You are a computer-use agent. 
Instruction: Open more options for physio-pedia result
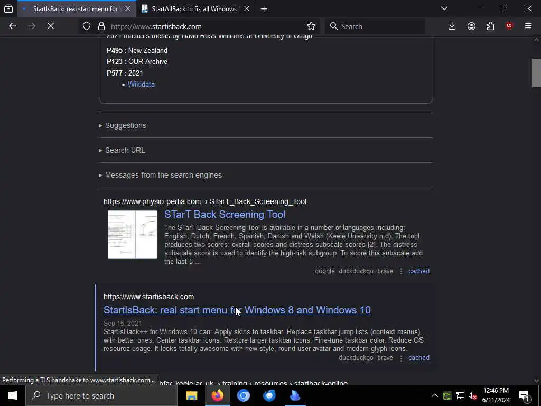click(x=401, y=271)
